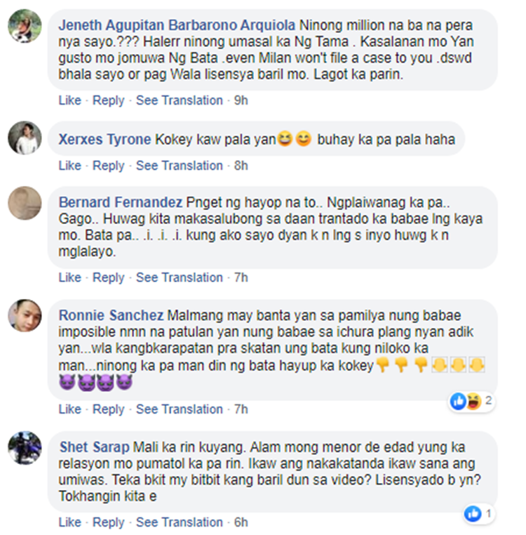View reactions on Ronnie Sanchez's comment
The width and height of the screenshot is (526, 535).
(471, 402)
